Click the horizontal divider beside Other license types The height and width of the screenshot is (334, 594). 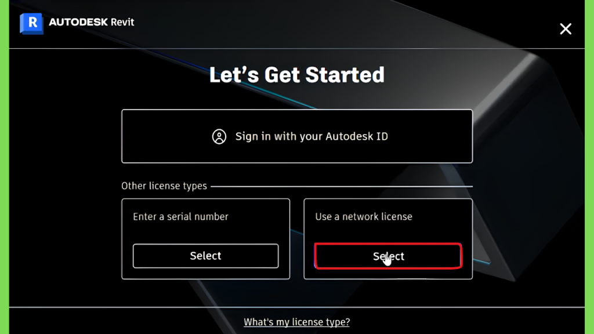[x=342, y=186]
